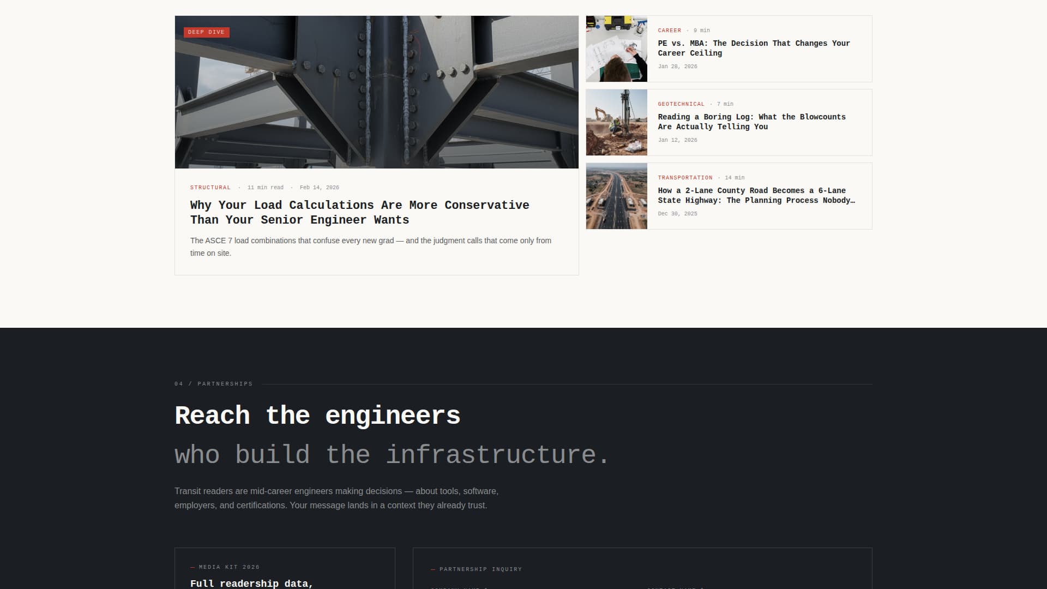
Task: Click the 'Jan 12, 2026' date
Action: tap(677, 140)
